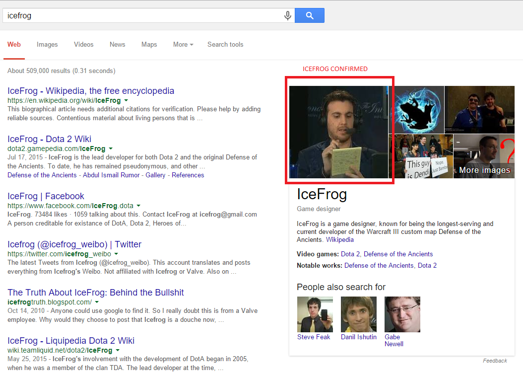Open Search tools

(x=225, y=44)
